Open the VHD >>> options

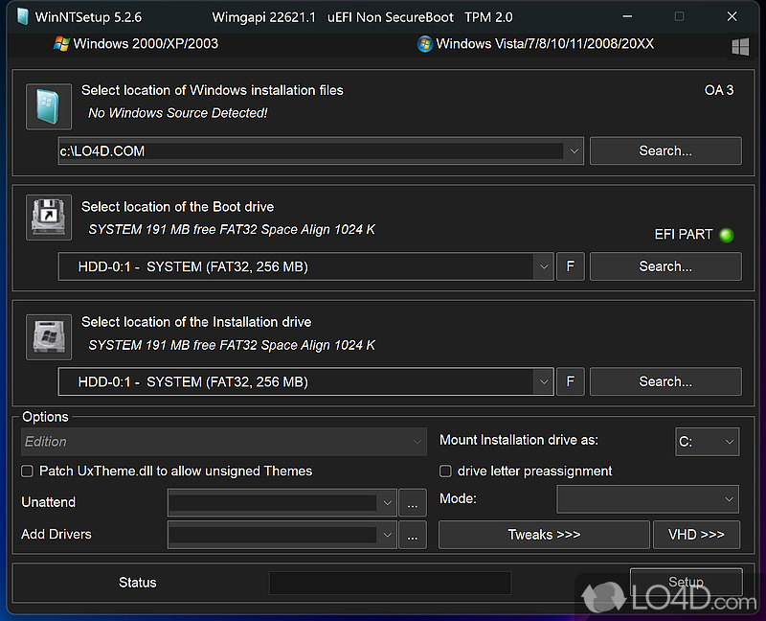(696, 535)
